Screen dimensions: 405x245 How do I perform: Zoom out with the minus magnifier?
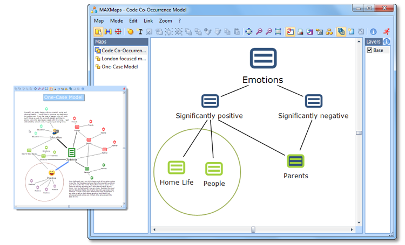268,32
